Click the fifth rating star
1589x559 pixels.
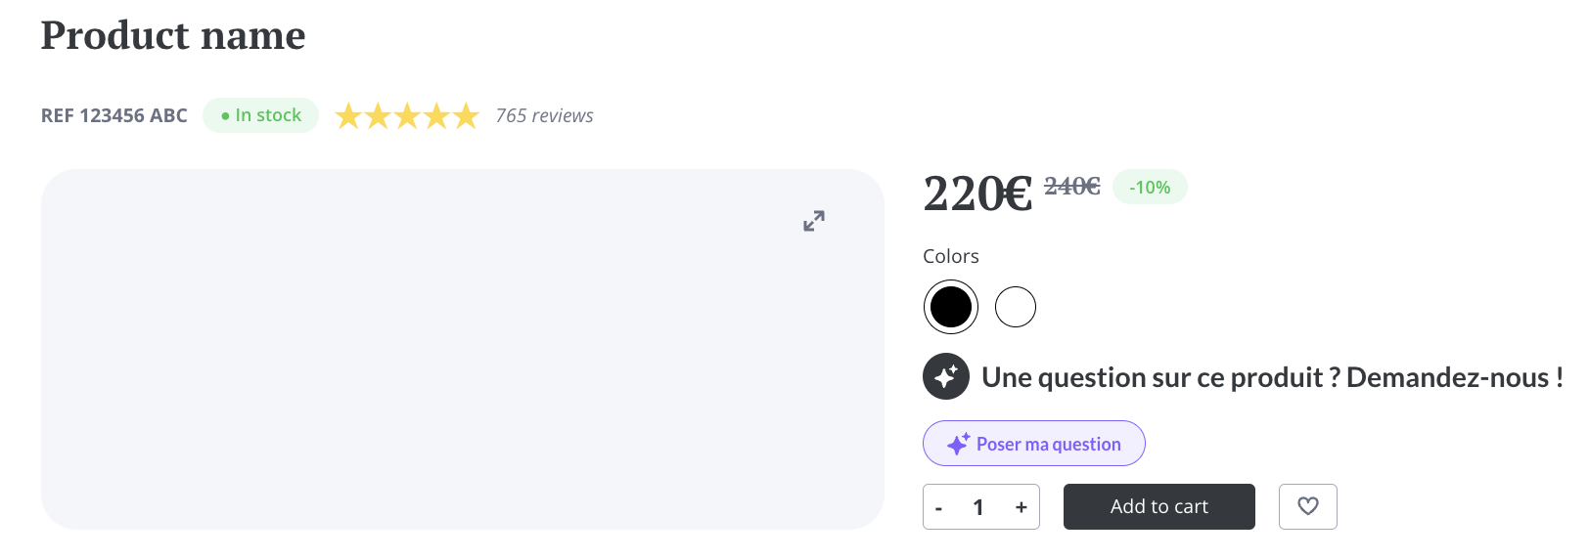[x=466, y=116]
